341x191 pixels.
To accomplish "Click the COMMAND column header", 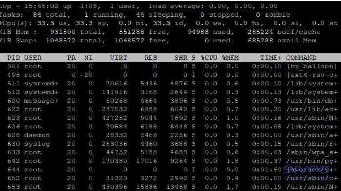I will pyautogui.click(x=301, y=58).
